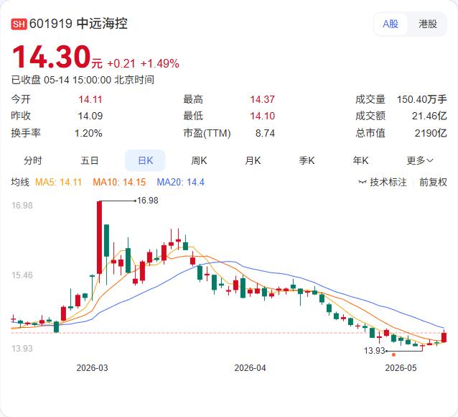This screenshot has height=417, width=458.
Task: Click the 昨收 value 14.09
Action: 90,116
